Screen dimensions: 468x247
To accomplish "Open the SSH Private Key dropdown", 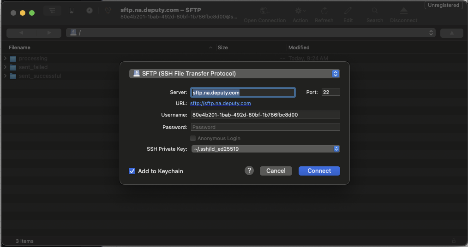I will point(265,149).
